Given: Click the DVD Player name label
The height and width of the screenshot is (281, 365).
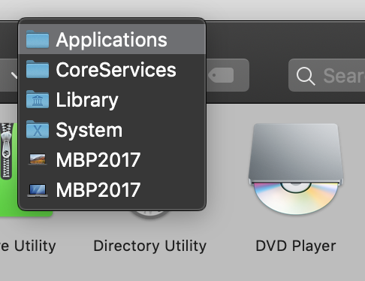Looking at the screenshot, I should tap(296, 246).
